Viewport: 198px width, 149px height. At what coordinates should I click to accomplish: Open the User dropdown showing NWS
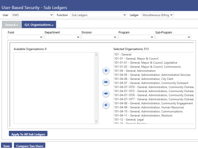32,15
